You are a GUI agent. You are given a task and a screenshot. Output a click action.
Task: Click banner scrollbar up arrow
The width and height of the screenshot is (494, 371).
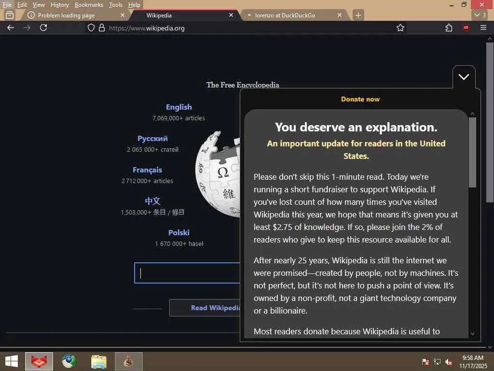pyautogui.click(x=472, y=114)
